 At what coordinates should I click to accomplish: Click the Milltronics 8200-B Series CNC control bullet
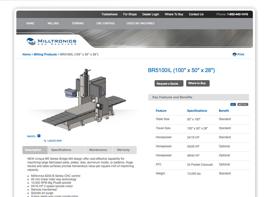[x=56, y=176]
